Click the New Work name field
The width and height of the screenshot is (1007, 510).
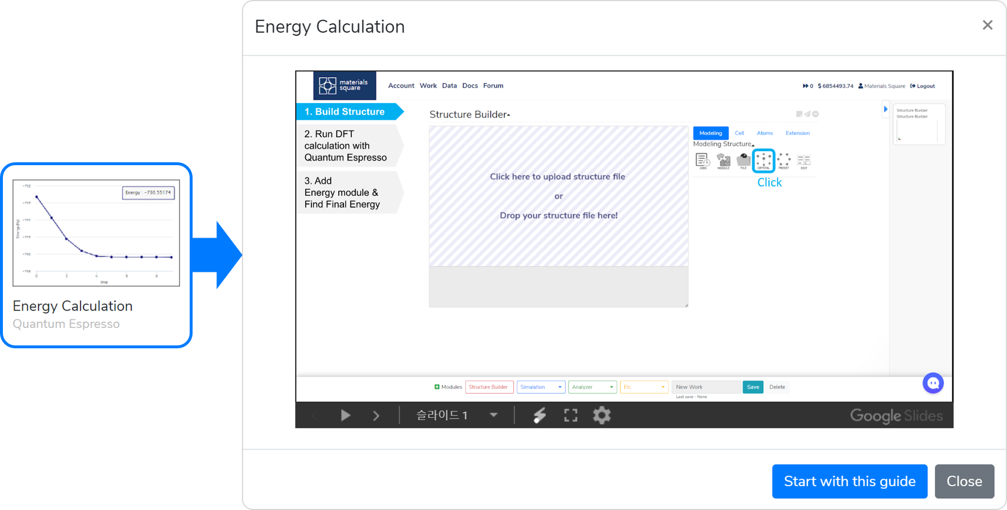705,387
